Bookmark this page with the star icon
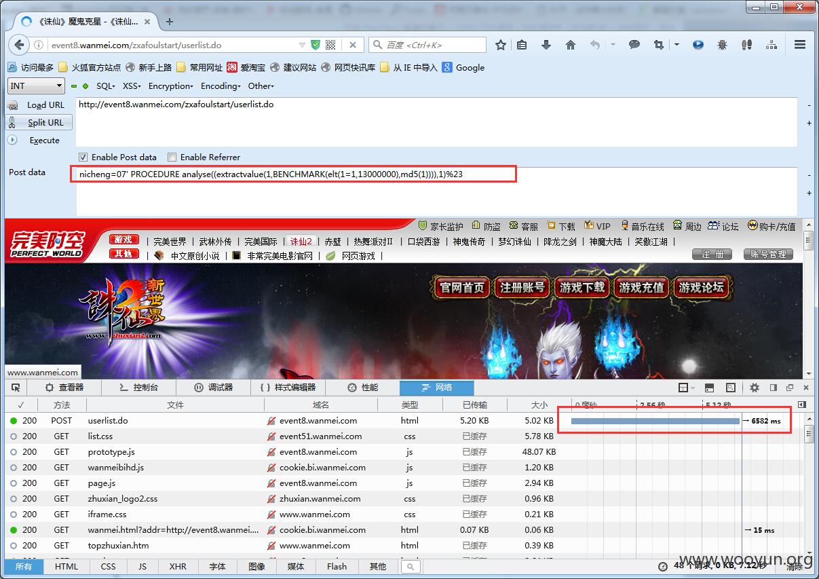 tap(501, 45)
